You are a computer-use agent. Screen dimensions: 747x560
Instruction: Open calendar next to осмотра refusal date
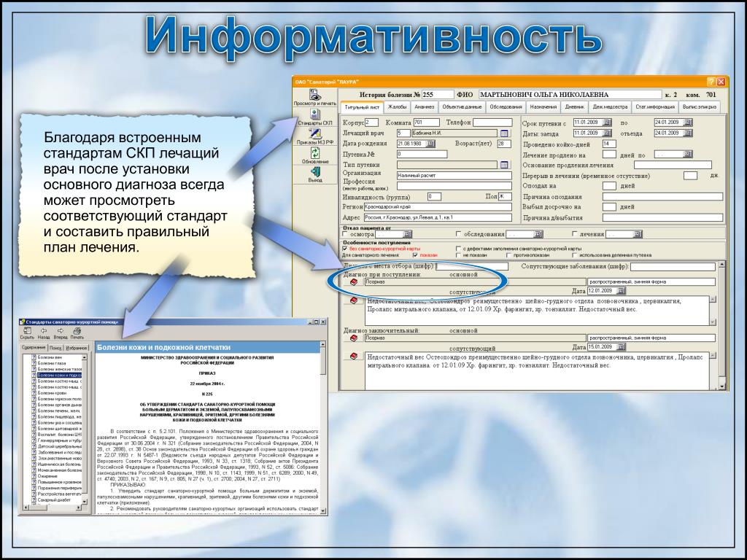click(x=407, y=234)
